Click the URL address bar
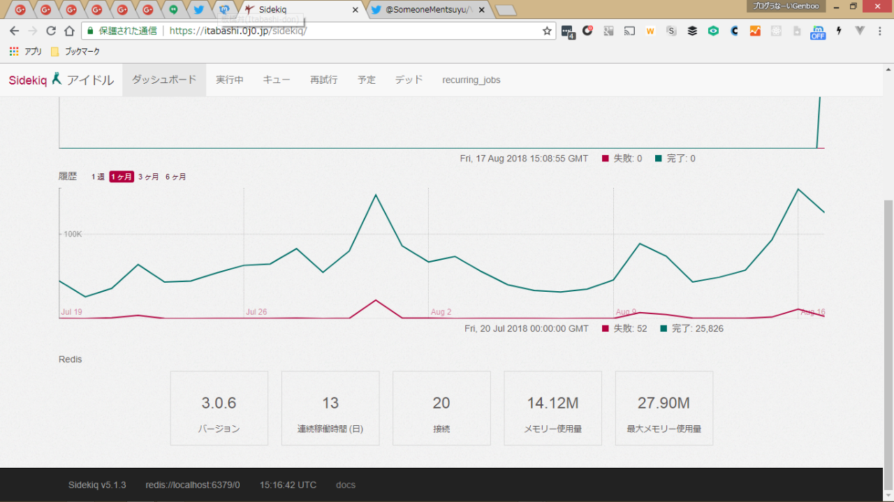The height and width of the screenshot is (502, 894). (x=349, y=31)
